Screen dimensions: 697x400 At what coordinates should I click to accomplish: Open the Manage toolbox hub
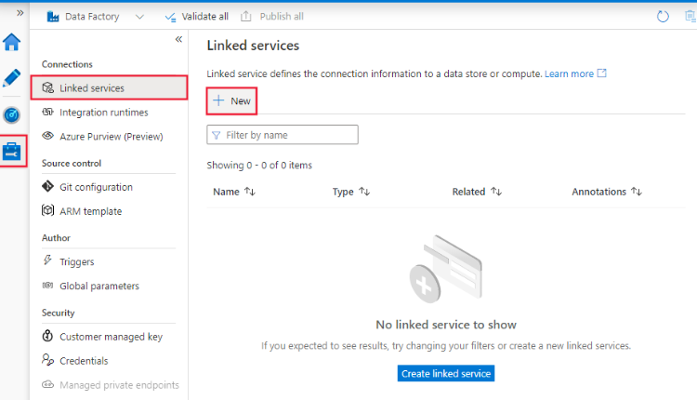point(11,152)
